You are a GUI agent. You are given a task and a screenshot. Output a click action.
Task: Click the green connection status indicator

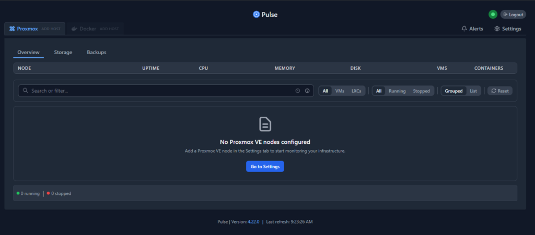(493, 14)
